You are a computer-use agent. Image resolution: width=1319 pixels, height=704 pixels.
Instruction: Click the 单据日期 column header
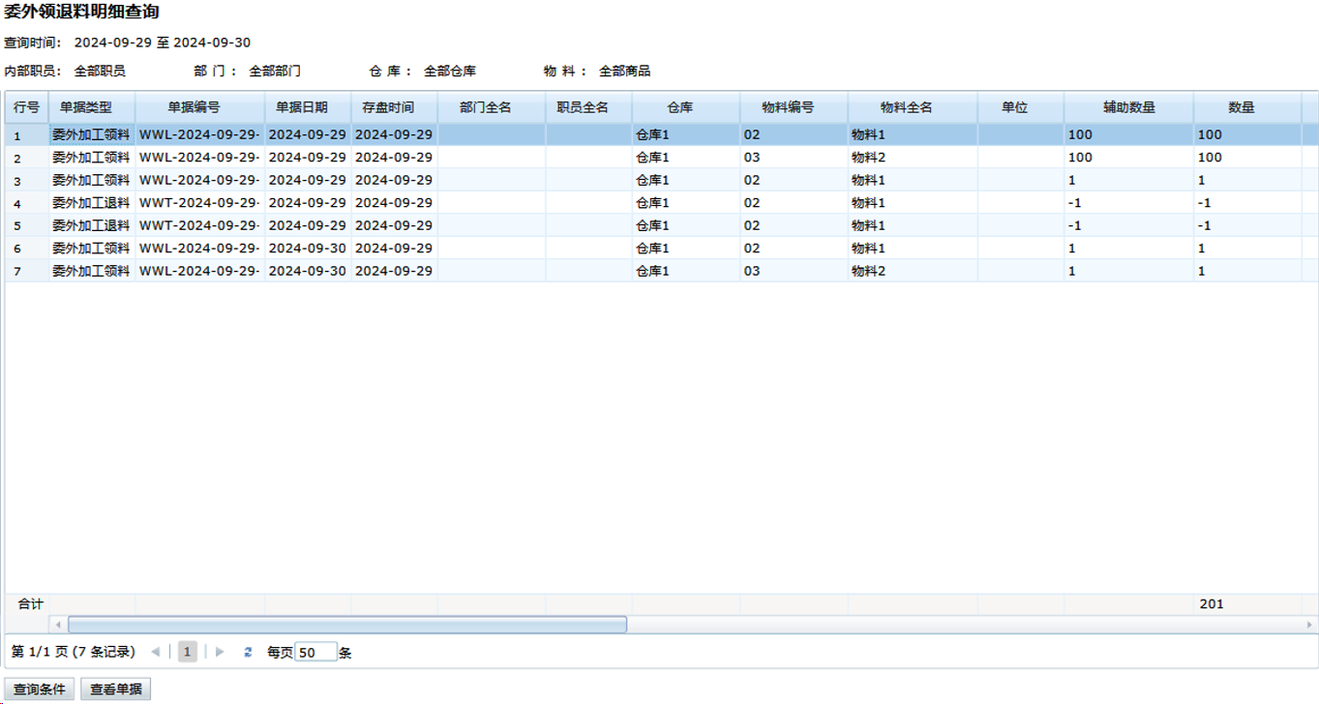coord(302,107)
